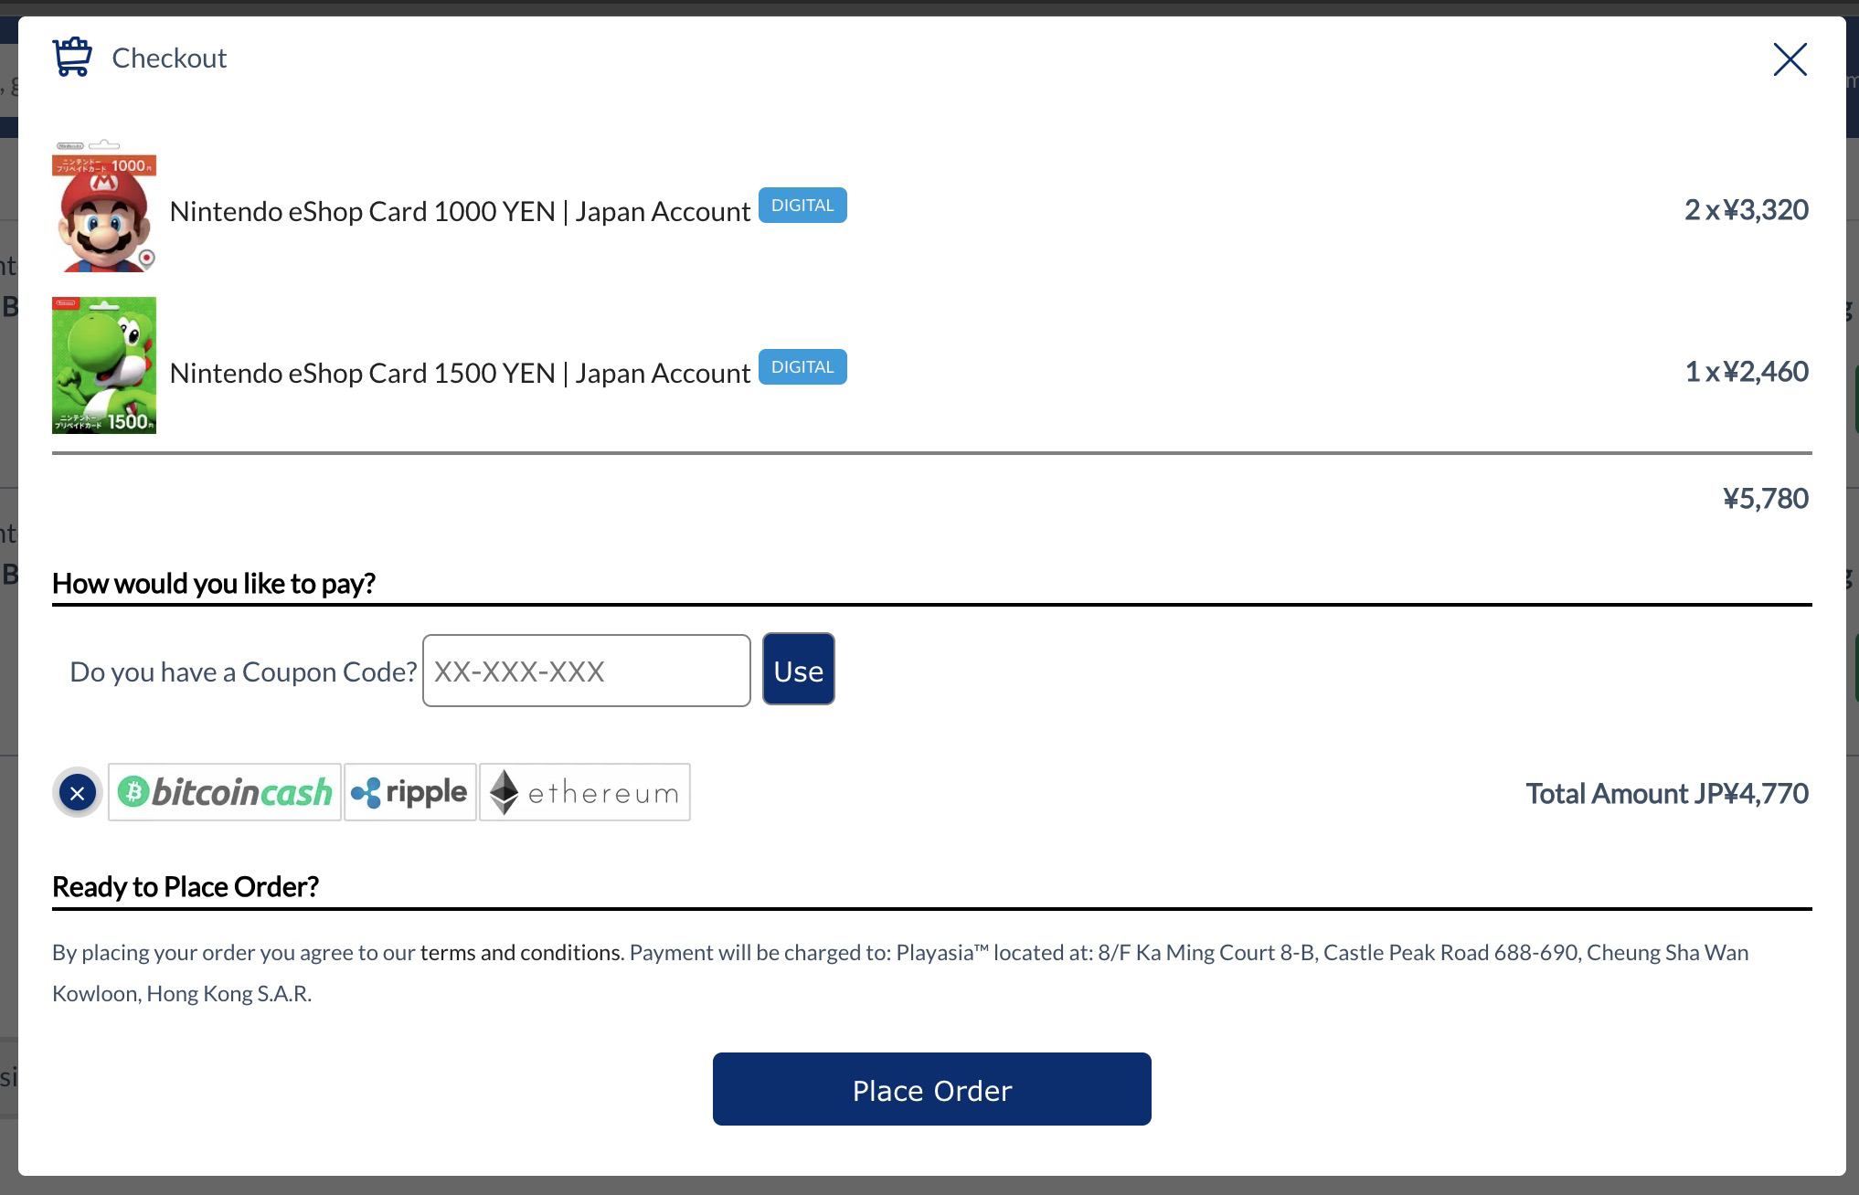Image resolution: width=1859 pixels, height=1195 pixels.
Task: Click the Ready to Place Order heading
Action: tap(186, 886)
